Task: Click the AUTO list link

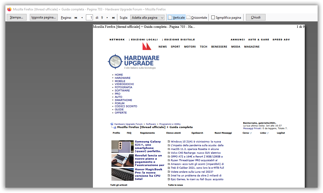Action: point(118,97)
